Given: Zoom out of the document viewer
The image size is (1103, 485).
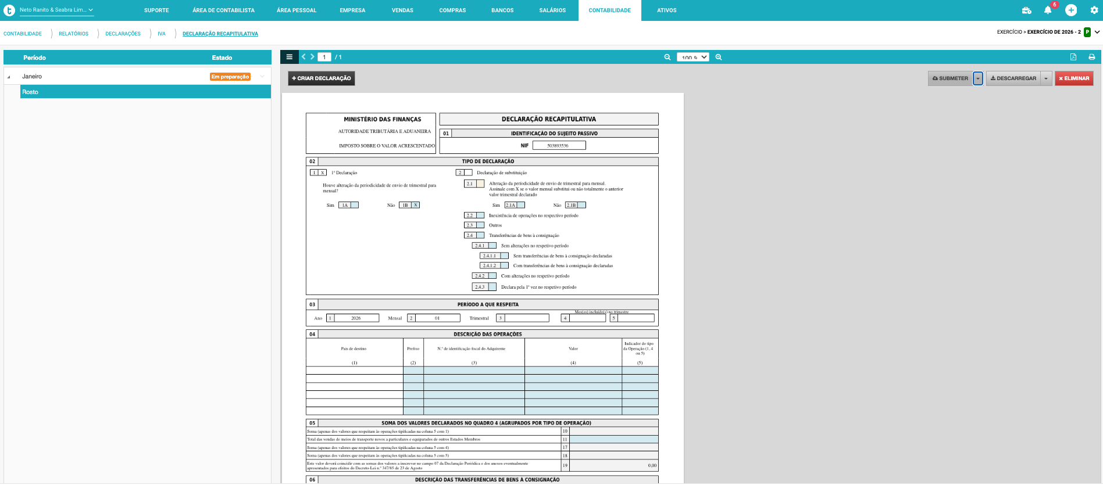Looking at the screenshot, I should [x=667, y=57].
